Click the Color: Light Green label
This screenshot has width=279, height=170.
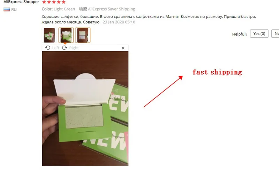click(58, 9)
